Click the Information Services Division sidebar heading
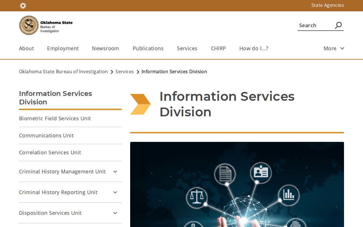The image size is (363, 227). click(56, 98)
